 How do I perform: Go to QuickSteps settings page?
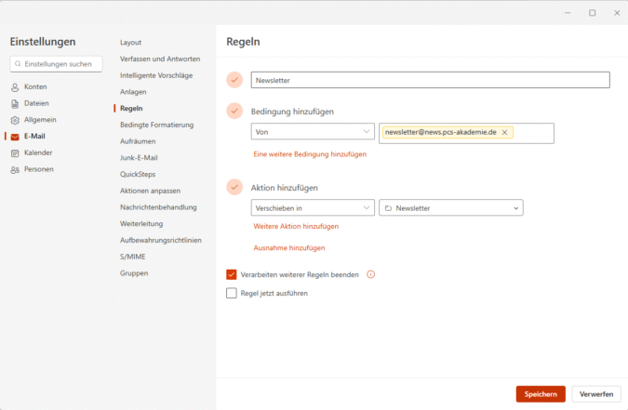pyautogui.click(x=138, y=174)
